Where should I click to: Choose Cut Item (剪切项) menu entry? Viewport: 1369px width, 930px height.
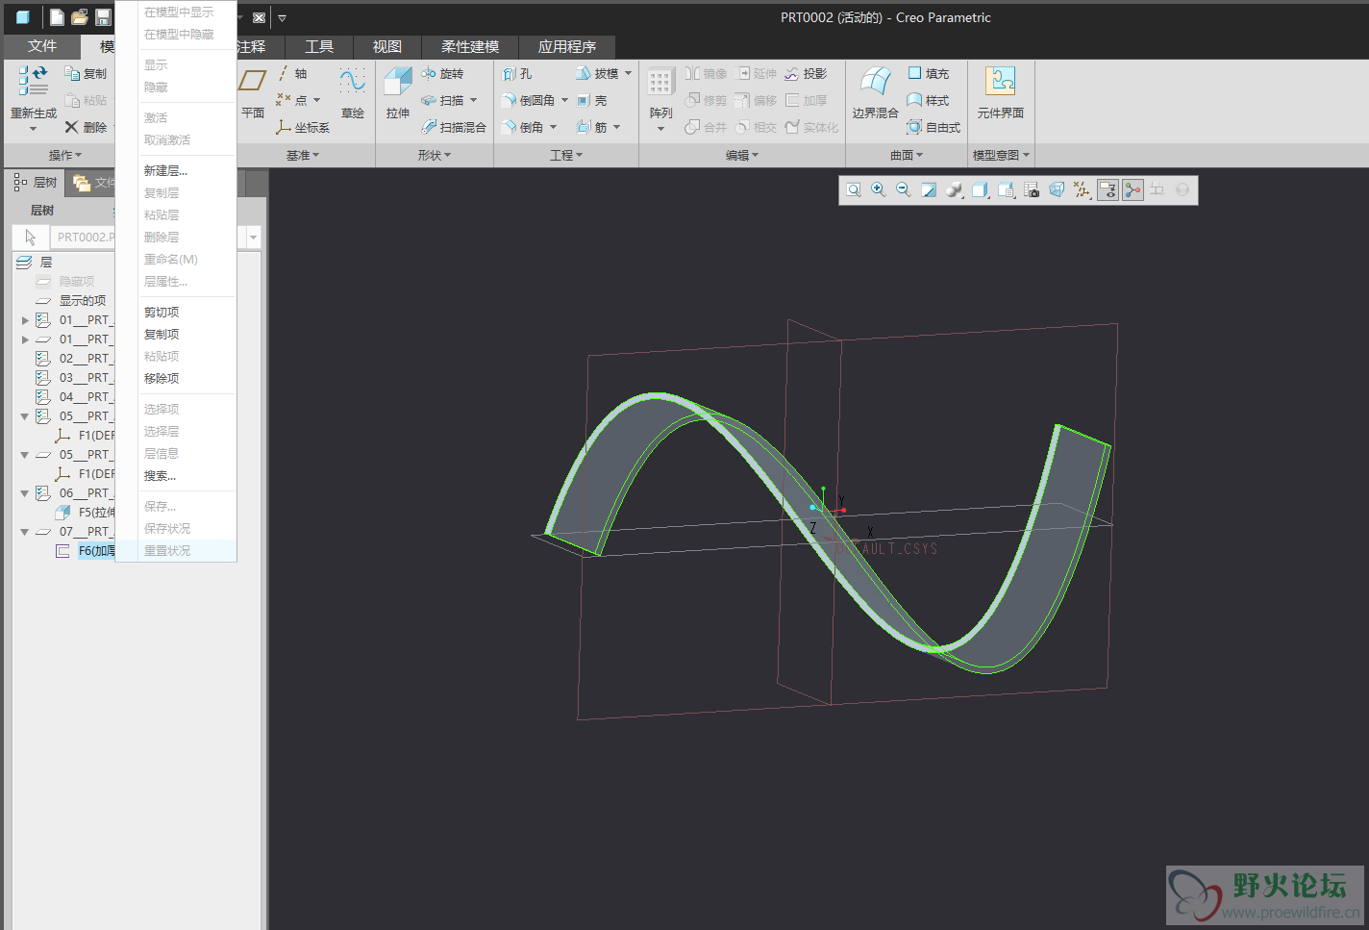[x=162, y=313]
